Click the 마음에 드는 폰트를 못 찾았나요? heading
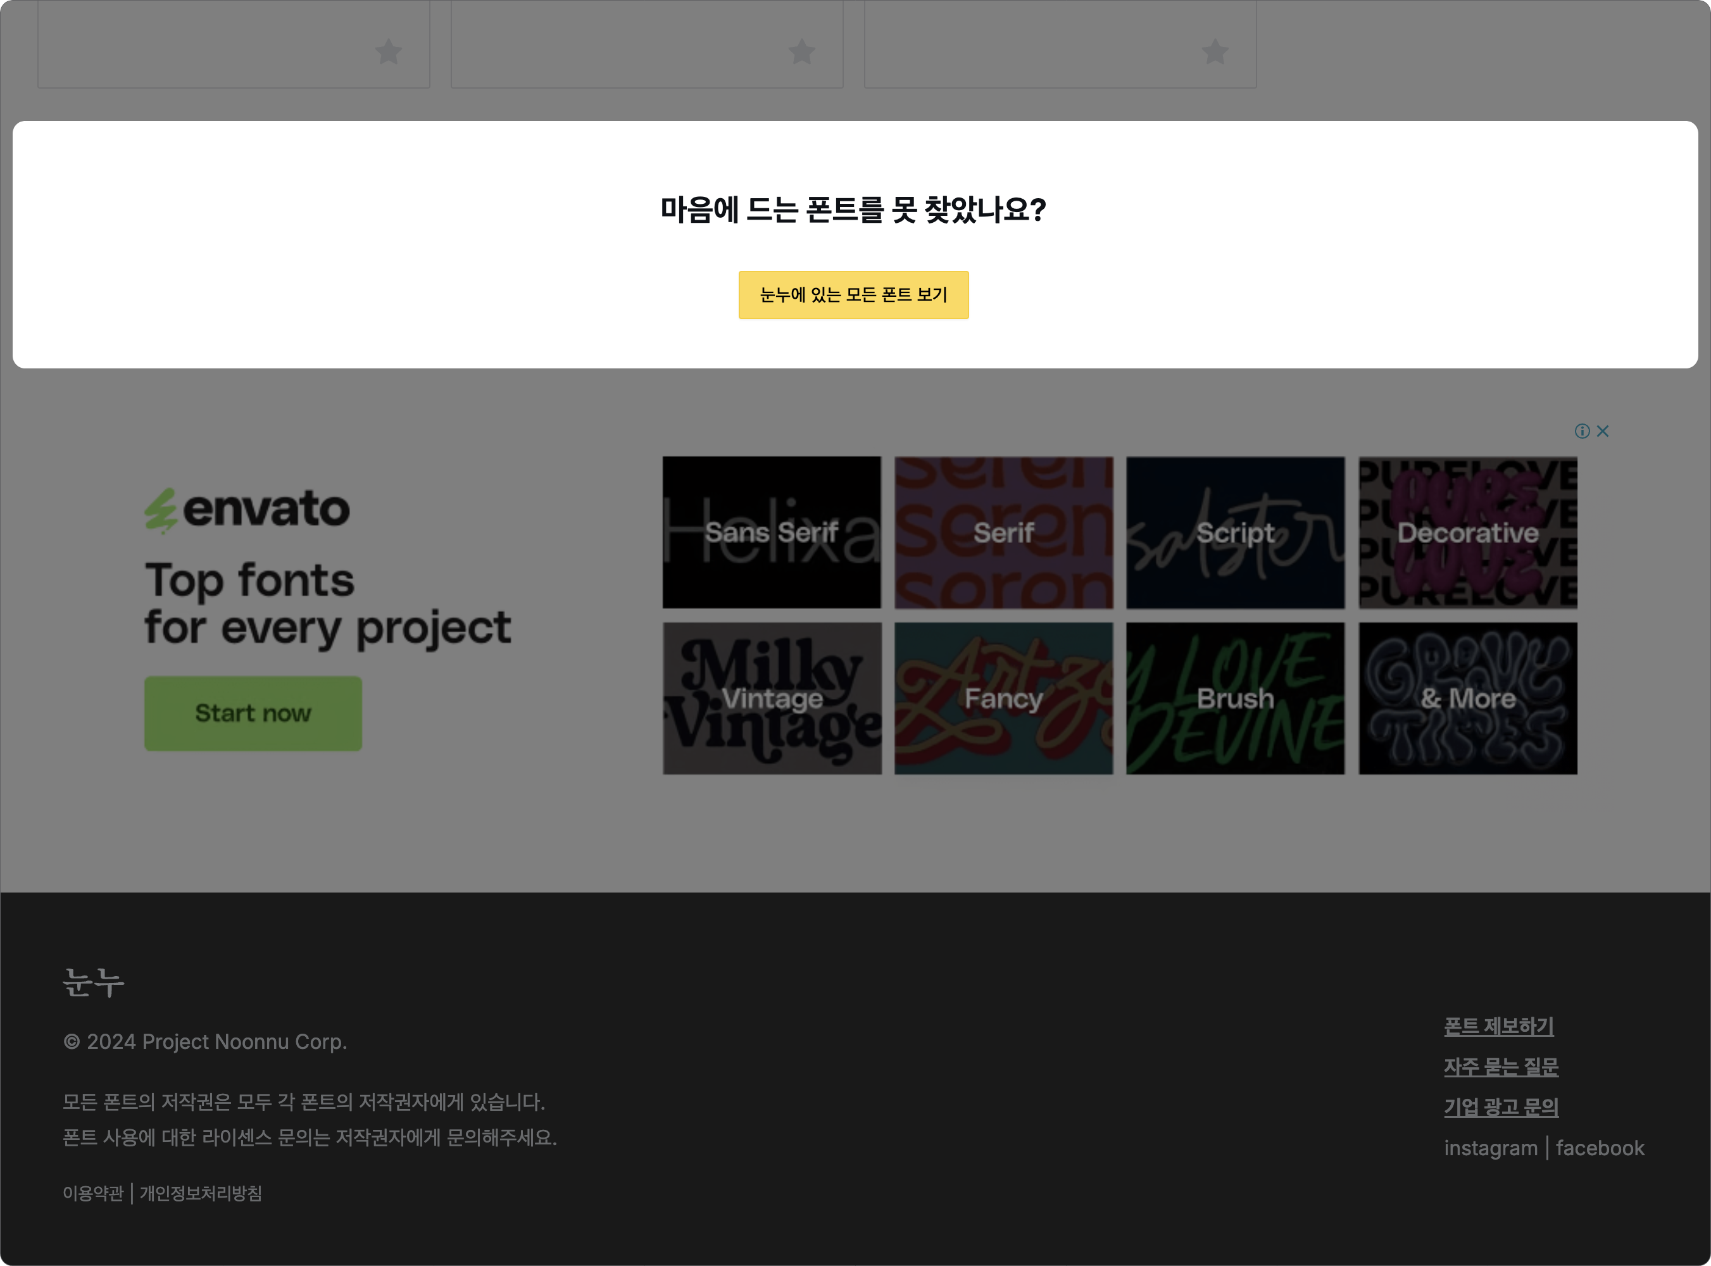Viewport: 1711px width, 1266px height. (x=853, y=210)
